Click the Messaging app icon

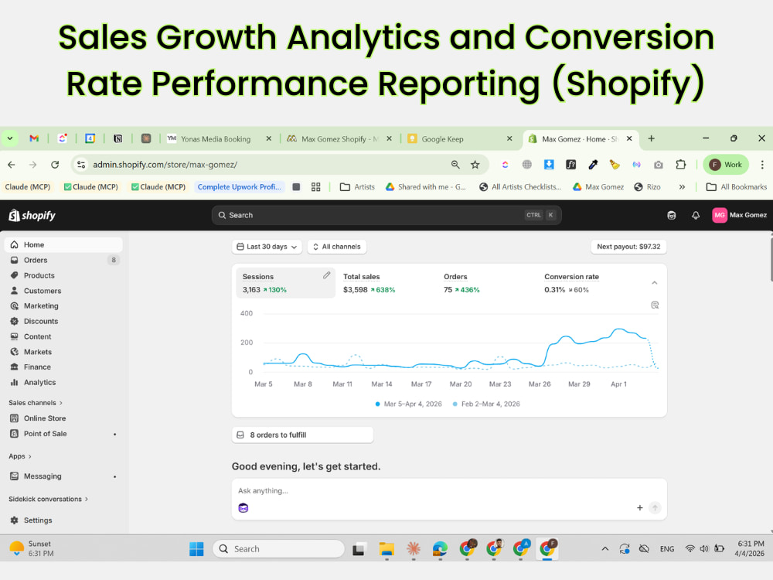[14, 476]
